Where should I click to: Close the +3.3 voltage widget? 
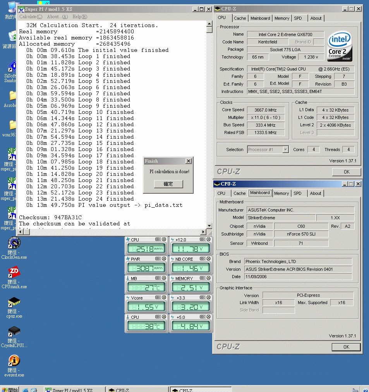coord(208,297)
